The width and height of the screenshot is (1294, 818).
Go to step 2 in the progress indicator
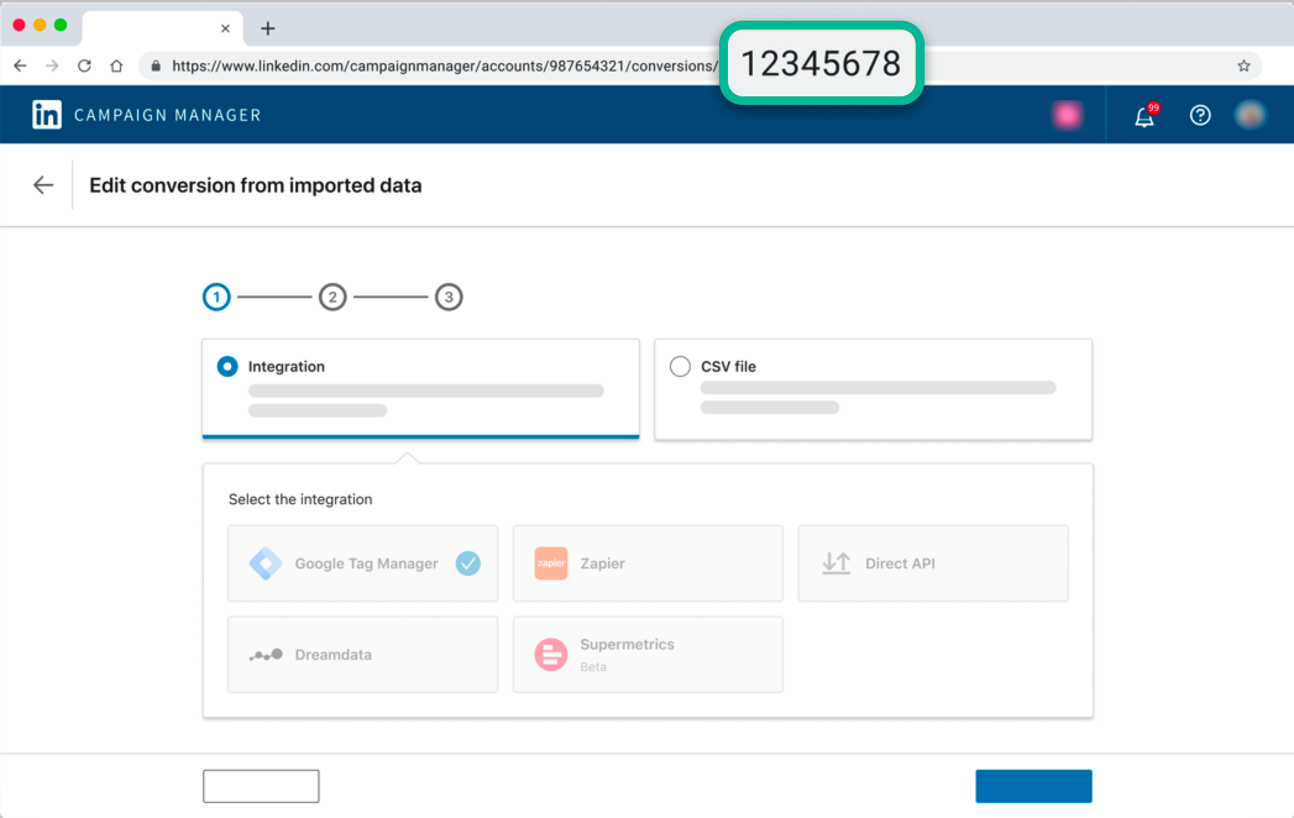tap(332, 297)
